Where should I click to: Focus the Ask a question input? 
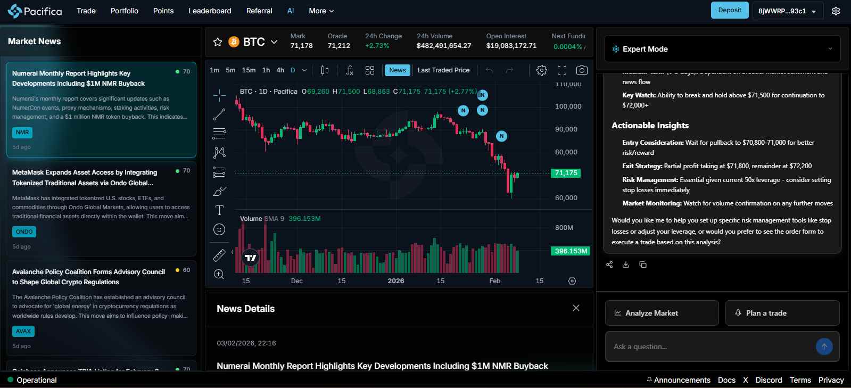710,346
